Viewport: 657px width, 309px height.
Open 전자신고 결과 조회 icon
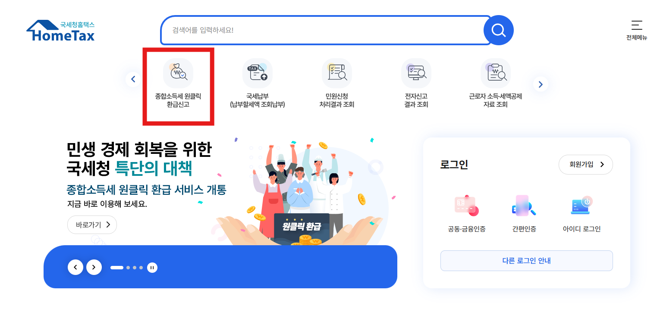point(416,73)
